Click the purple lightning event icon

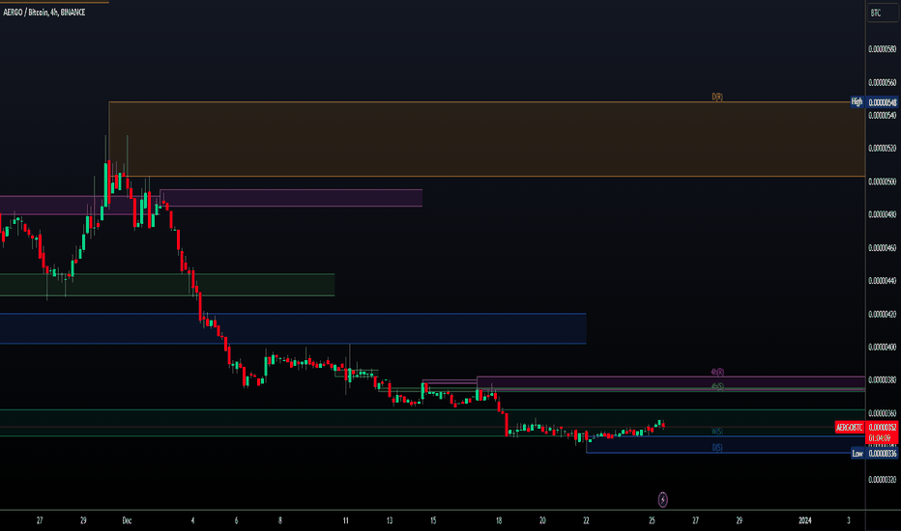click(662, 499)
